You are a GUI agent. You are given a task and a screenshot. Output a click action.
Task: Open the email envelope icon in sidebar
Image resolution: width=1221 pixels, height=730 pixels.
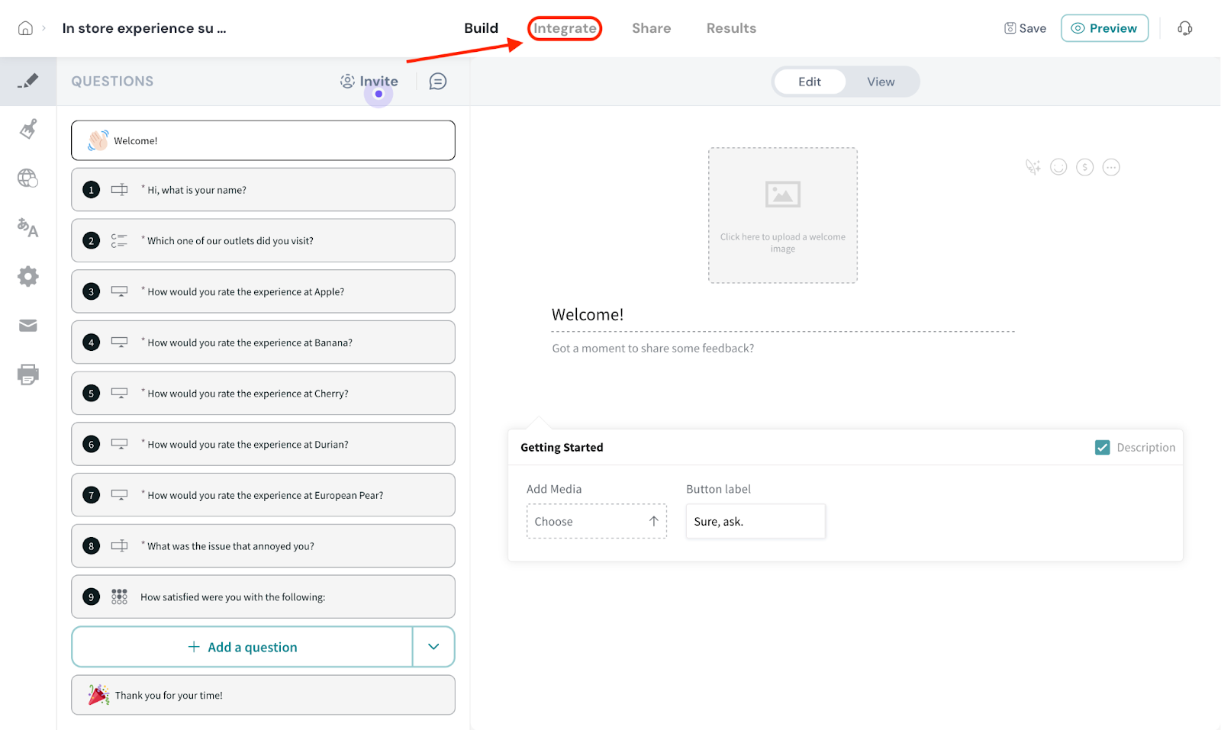click(28, 326)
